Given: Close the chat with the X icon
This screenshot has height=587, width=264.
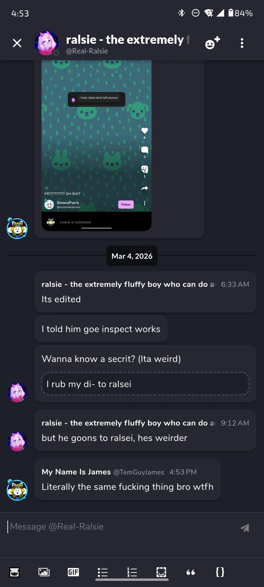Looking at the screenshot, I should pos(17,43).
